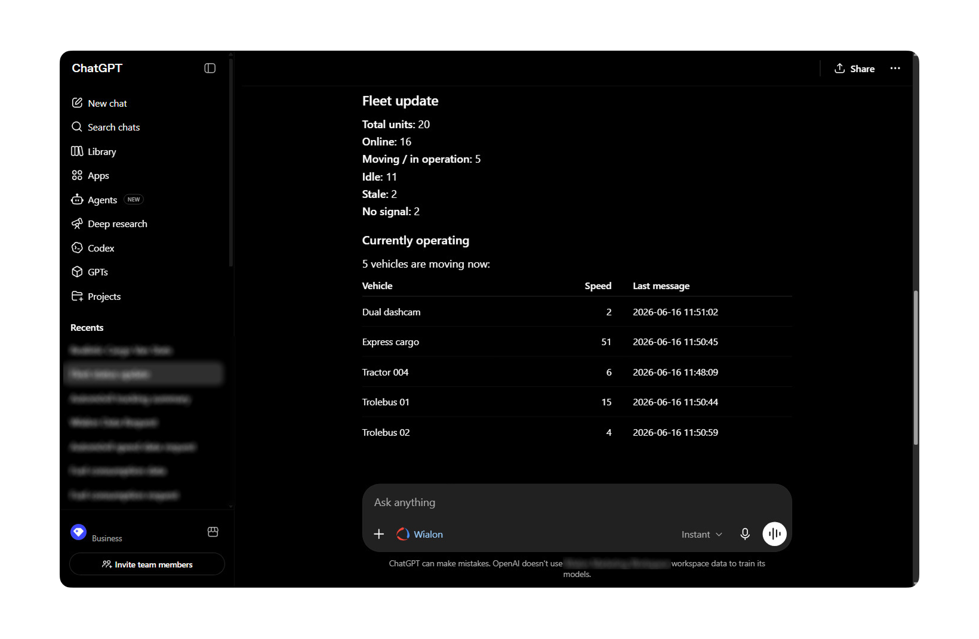The image size is (979, 639).
Task: Click timestamp 2026-06-16 11:50:59
Action: [x=675, y=432]
